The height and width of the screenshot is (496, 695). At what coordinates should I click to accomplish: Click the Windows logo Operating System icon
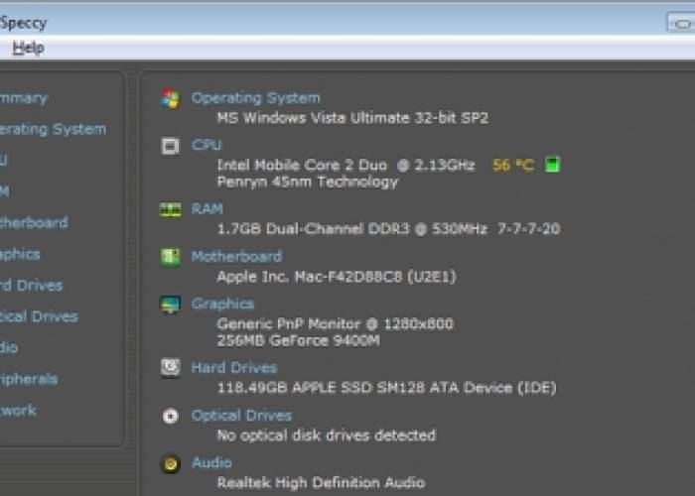pyautogui.click(x=170, y=98)
